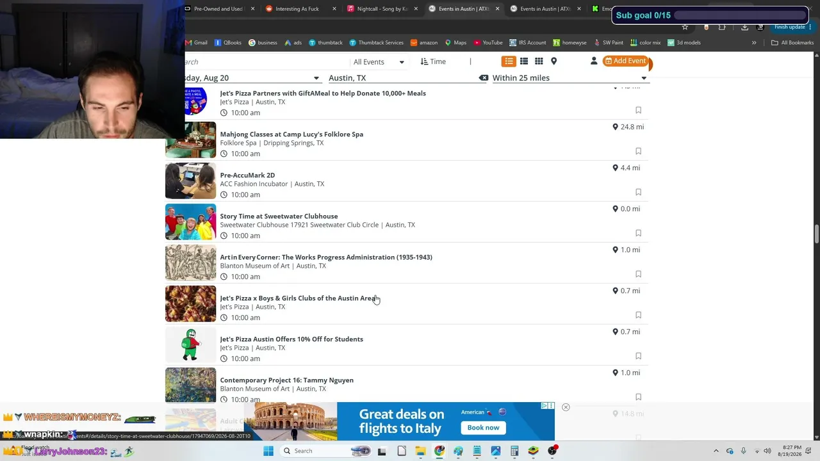This screenshot has height=461, width=820.
Task: Open the SW Paint bookmark
Action: [x=608, y=43]
